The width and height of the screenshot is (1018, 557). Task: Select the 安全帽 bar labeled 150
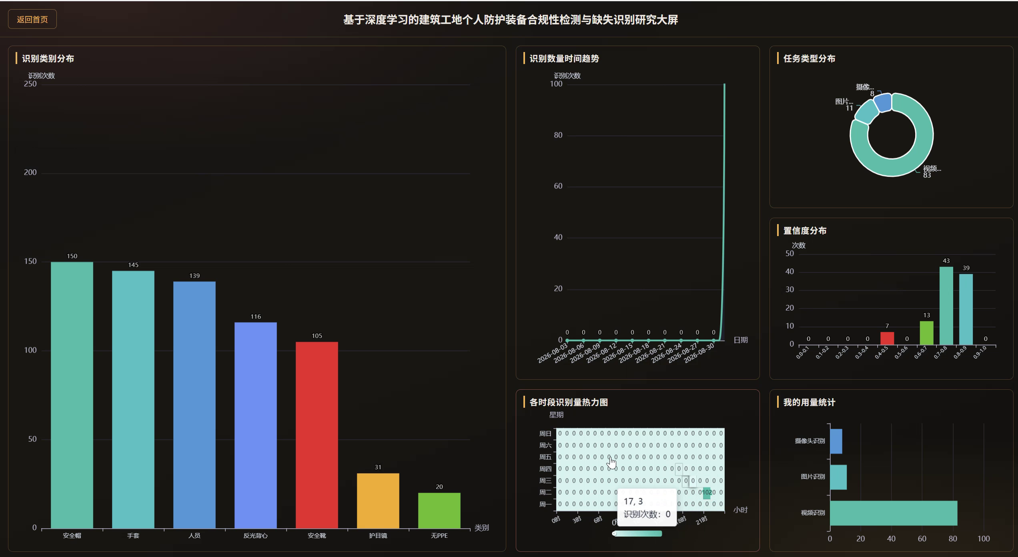click(x=72, y=395)
